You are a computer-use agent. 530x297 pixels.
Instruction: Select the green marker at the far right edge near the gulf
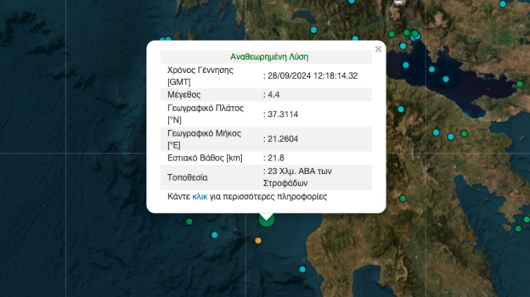click(x=520, y=83)
